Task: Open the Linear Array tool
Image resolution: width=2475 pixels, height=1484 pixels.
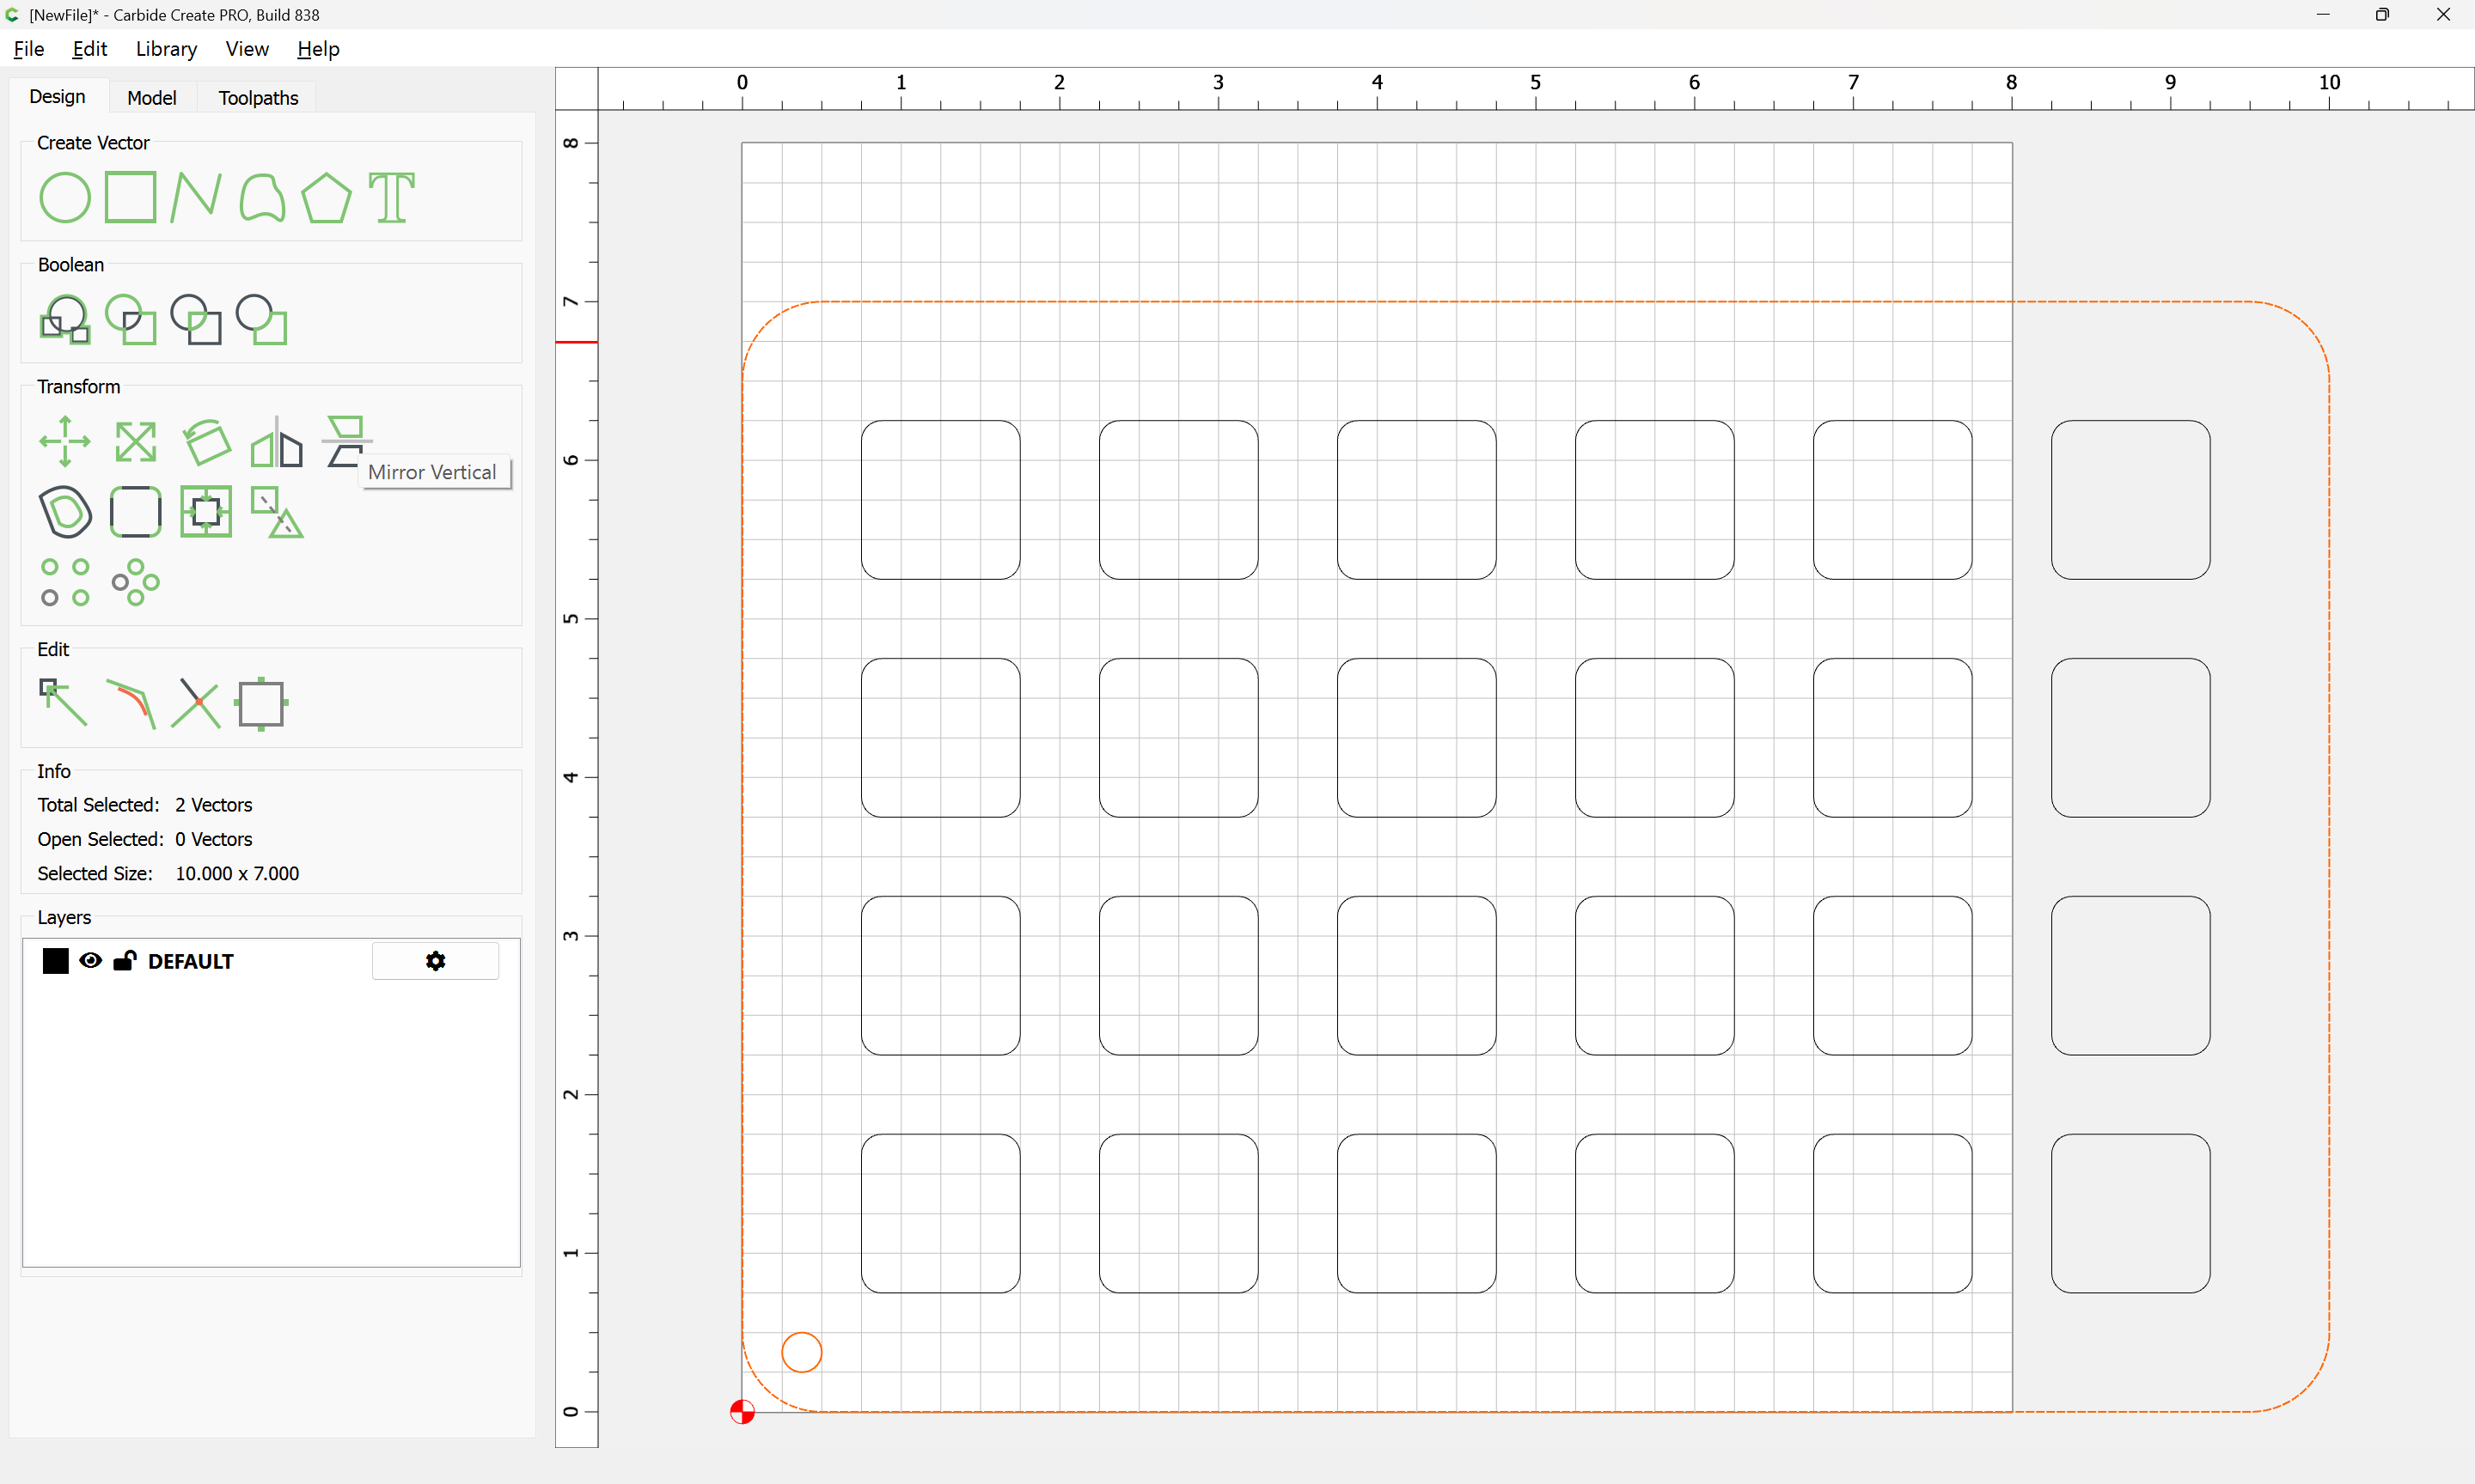Action: [65, 582]
